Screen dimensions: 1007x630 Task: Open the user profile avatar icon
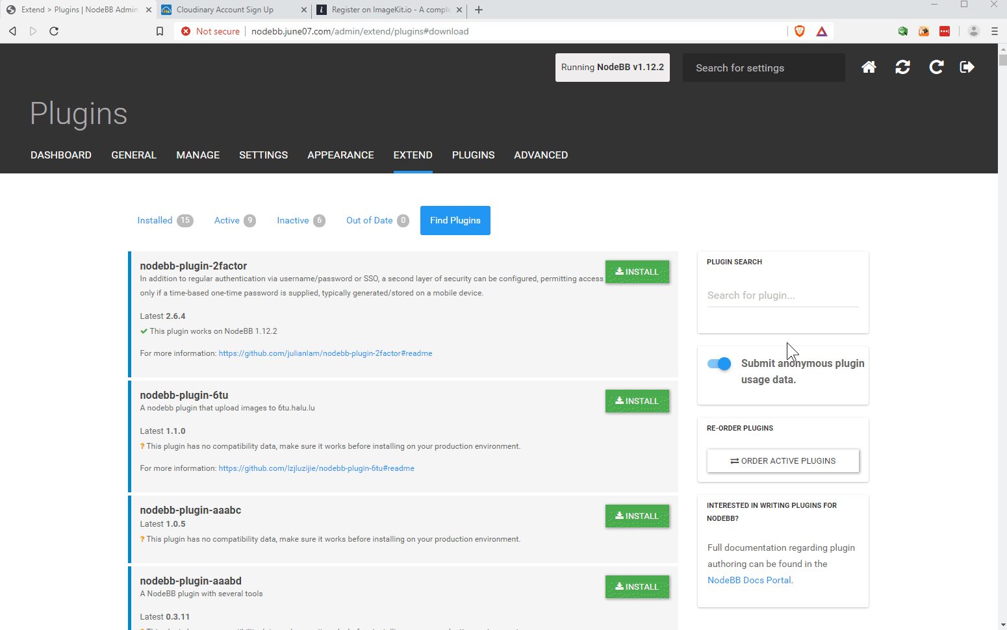(x=973, y=31)
